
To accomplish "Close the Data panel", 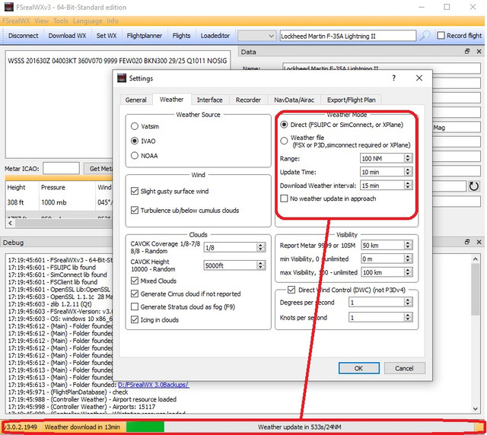I will point(479,52).
